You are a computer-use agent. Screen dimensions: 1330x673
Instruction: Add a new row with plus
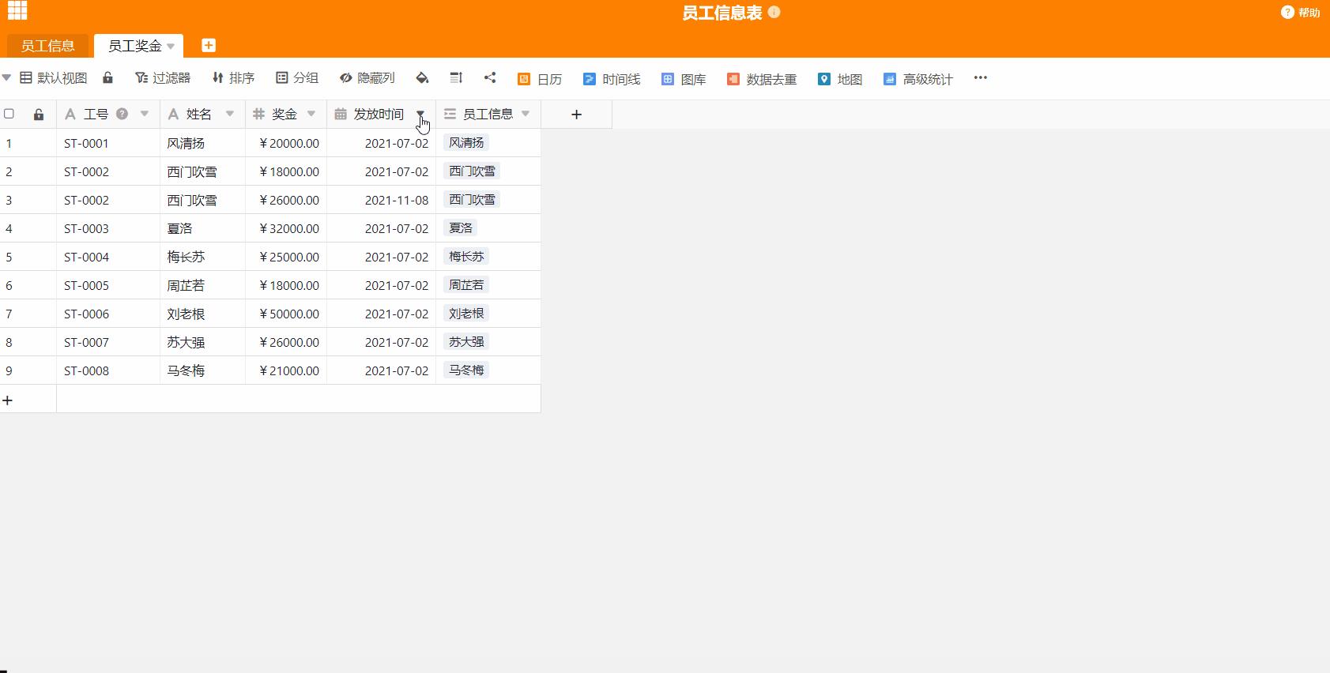[x=8, y=400]
